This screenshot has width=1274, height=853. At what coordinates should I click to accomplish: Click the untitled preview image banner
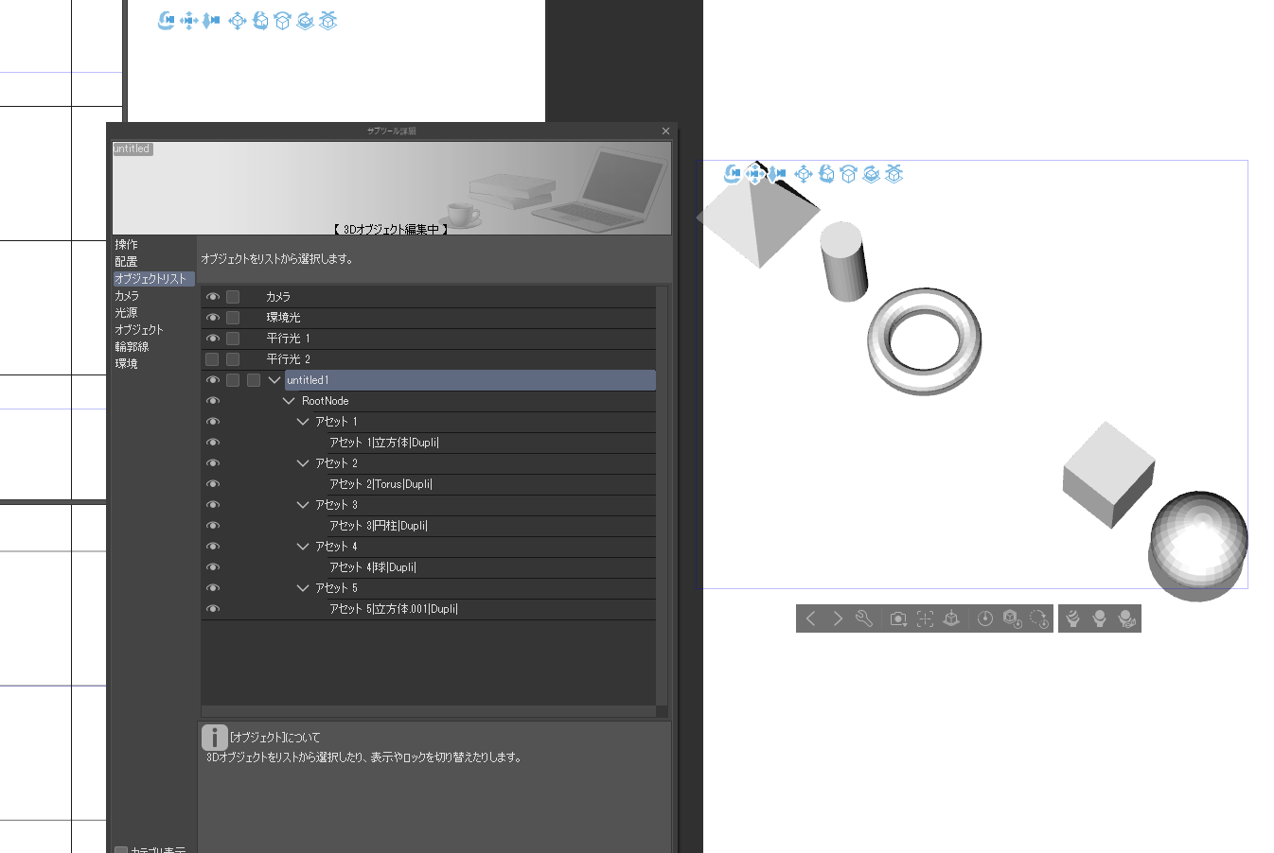coord(392,188)
